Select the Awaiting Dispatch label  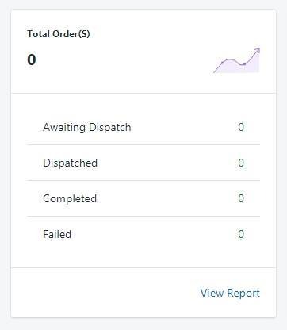pyautogui.click(x=87, y=127)
